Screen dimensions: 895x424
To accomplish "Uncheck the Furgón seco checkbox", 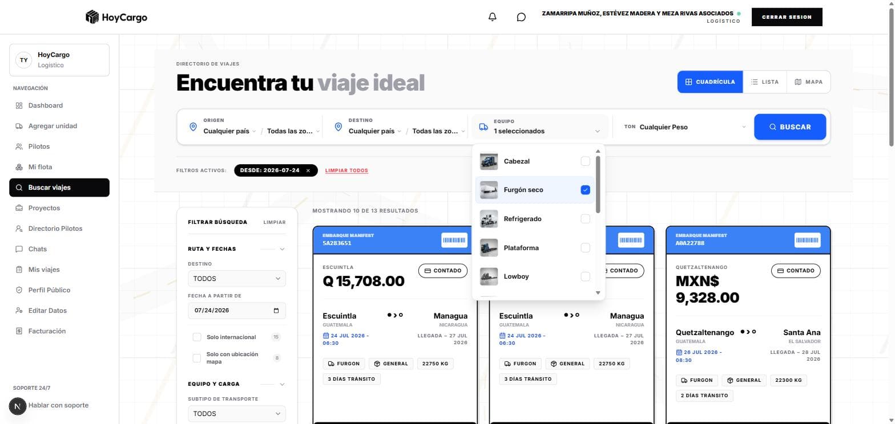I will [585, 190].
